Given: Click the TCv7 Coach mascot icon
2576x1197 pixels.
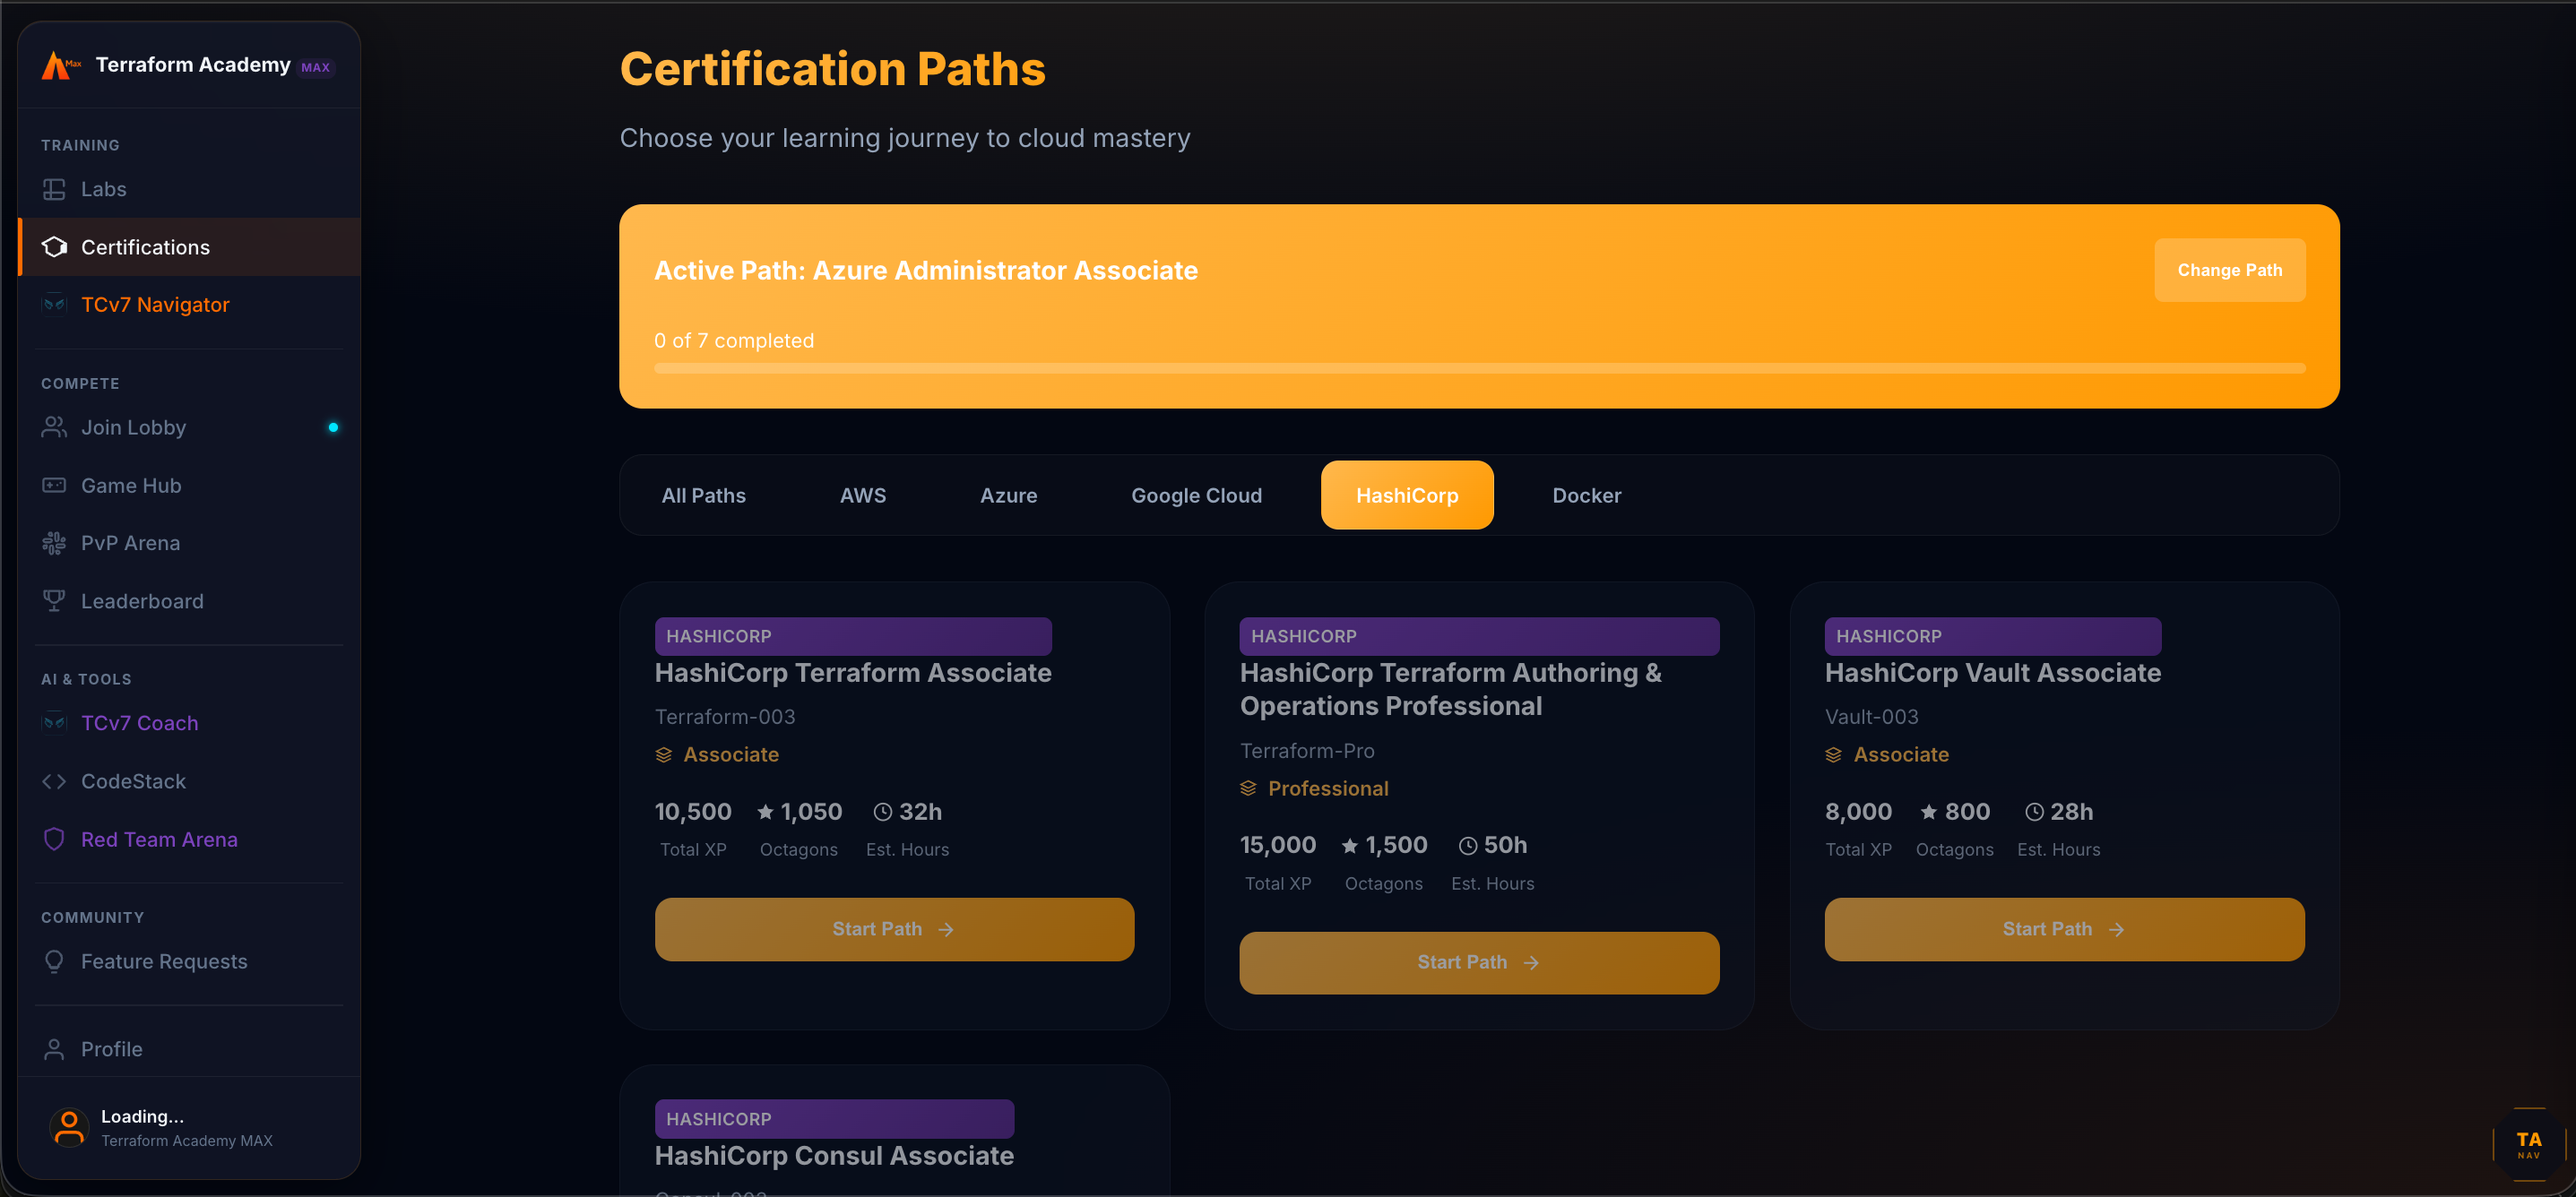Looking at the screenshot, I should (x=54, y=723).
